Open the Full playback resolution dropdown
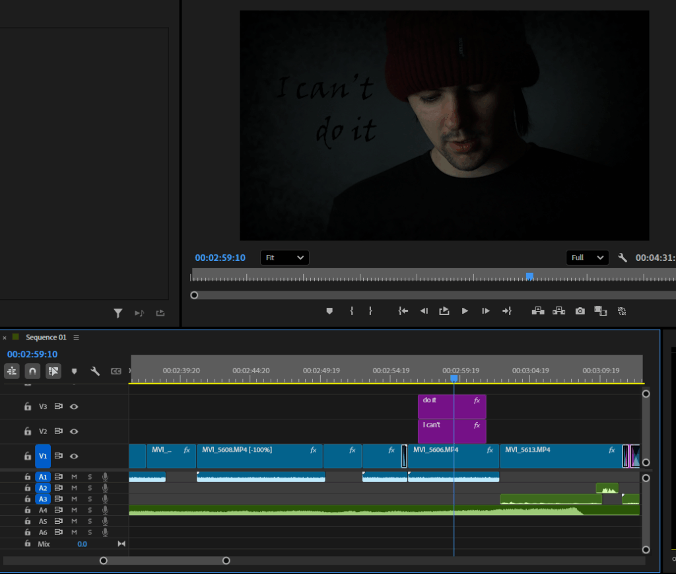This screenshot has width=676, height=574. 587,258
